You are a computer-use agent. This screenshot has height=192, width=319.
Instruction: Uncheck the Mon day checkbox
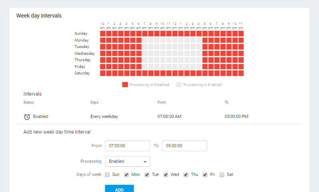click(127, 175)
